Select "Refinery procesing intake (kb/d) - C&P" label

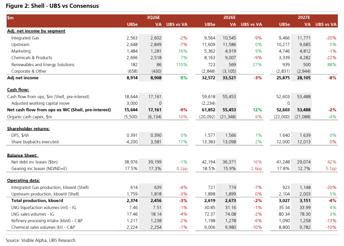pyautogui.click(x=47, y=221)
